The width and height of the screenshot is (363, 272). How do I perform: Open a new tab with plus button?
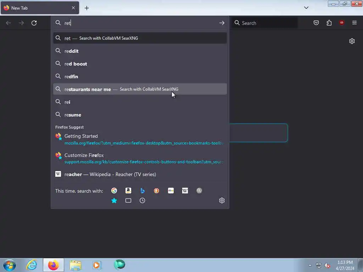coord(86,8)
